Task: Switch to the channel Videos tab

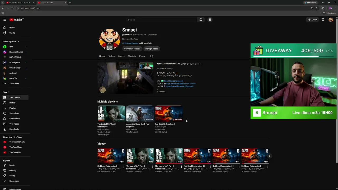Action: (112, 56)
